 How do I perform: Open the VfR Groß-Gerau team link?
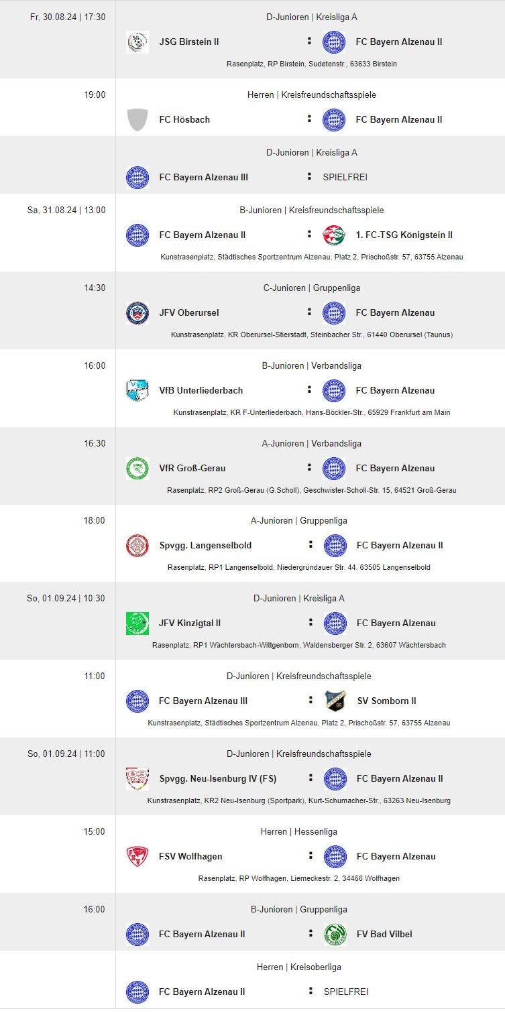[x=192, y=469]
